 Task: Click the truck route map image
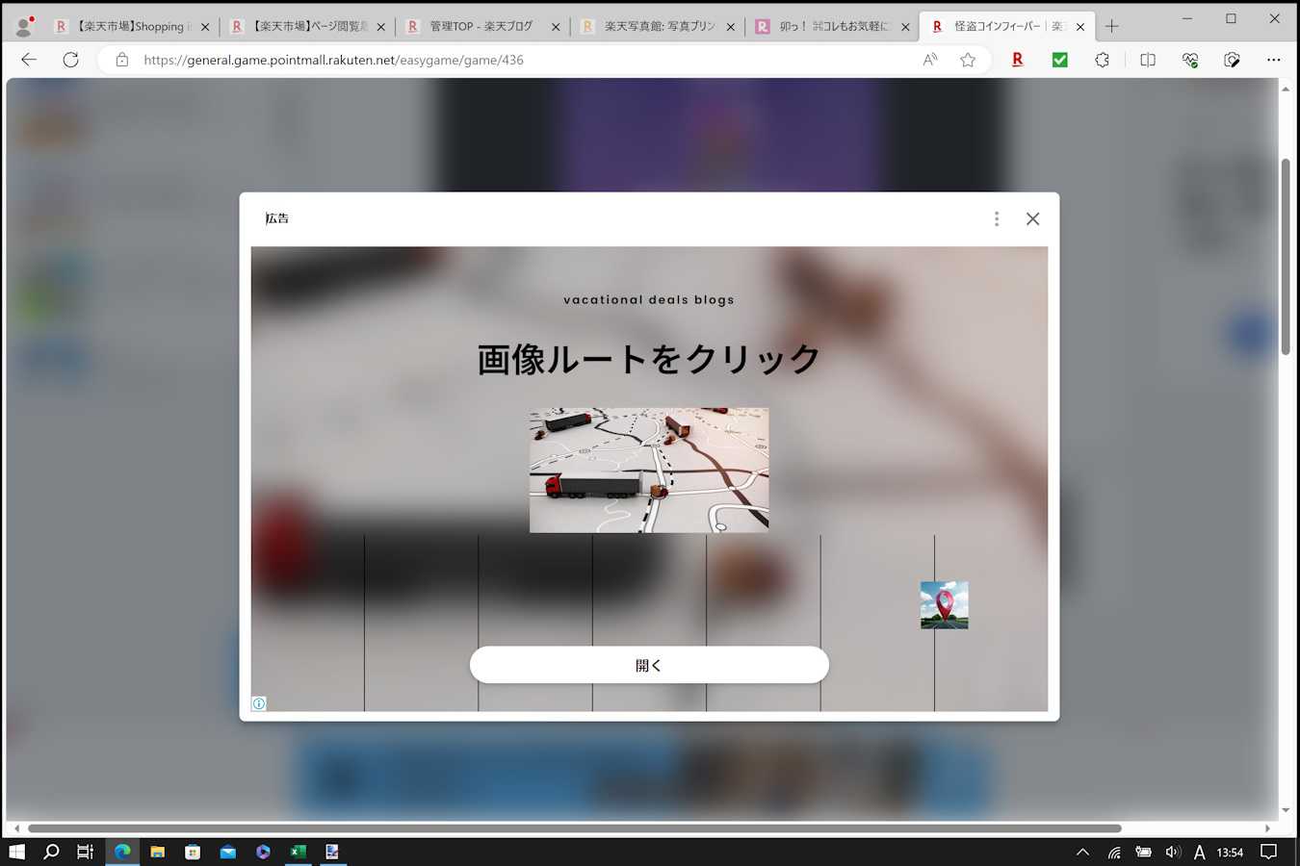tap(649, 470)
